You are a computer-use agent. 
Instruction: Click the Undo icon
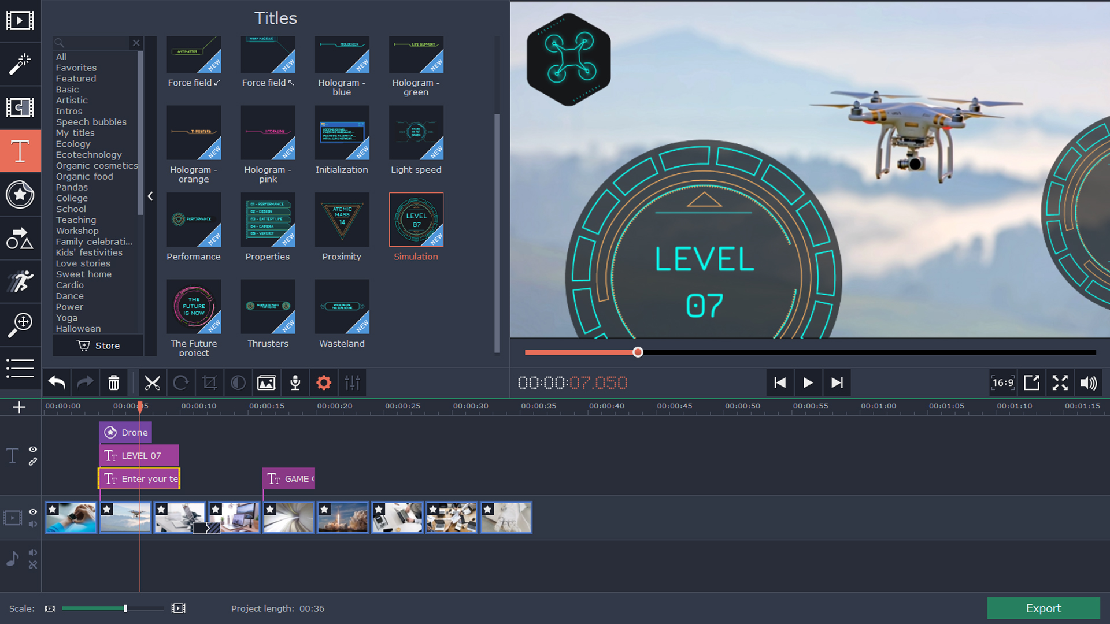pyautogui.click(x=56, y=382)
